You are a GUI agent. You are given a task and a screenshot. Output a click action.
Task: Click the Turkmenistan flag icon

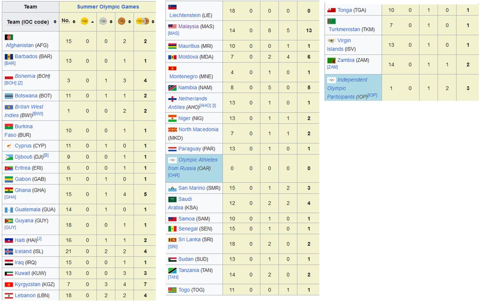tap(332, 21)
